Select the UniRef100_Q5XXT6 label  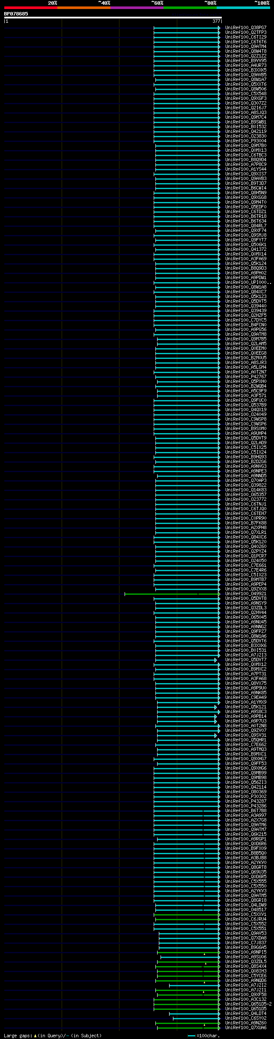coord(246,84)
